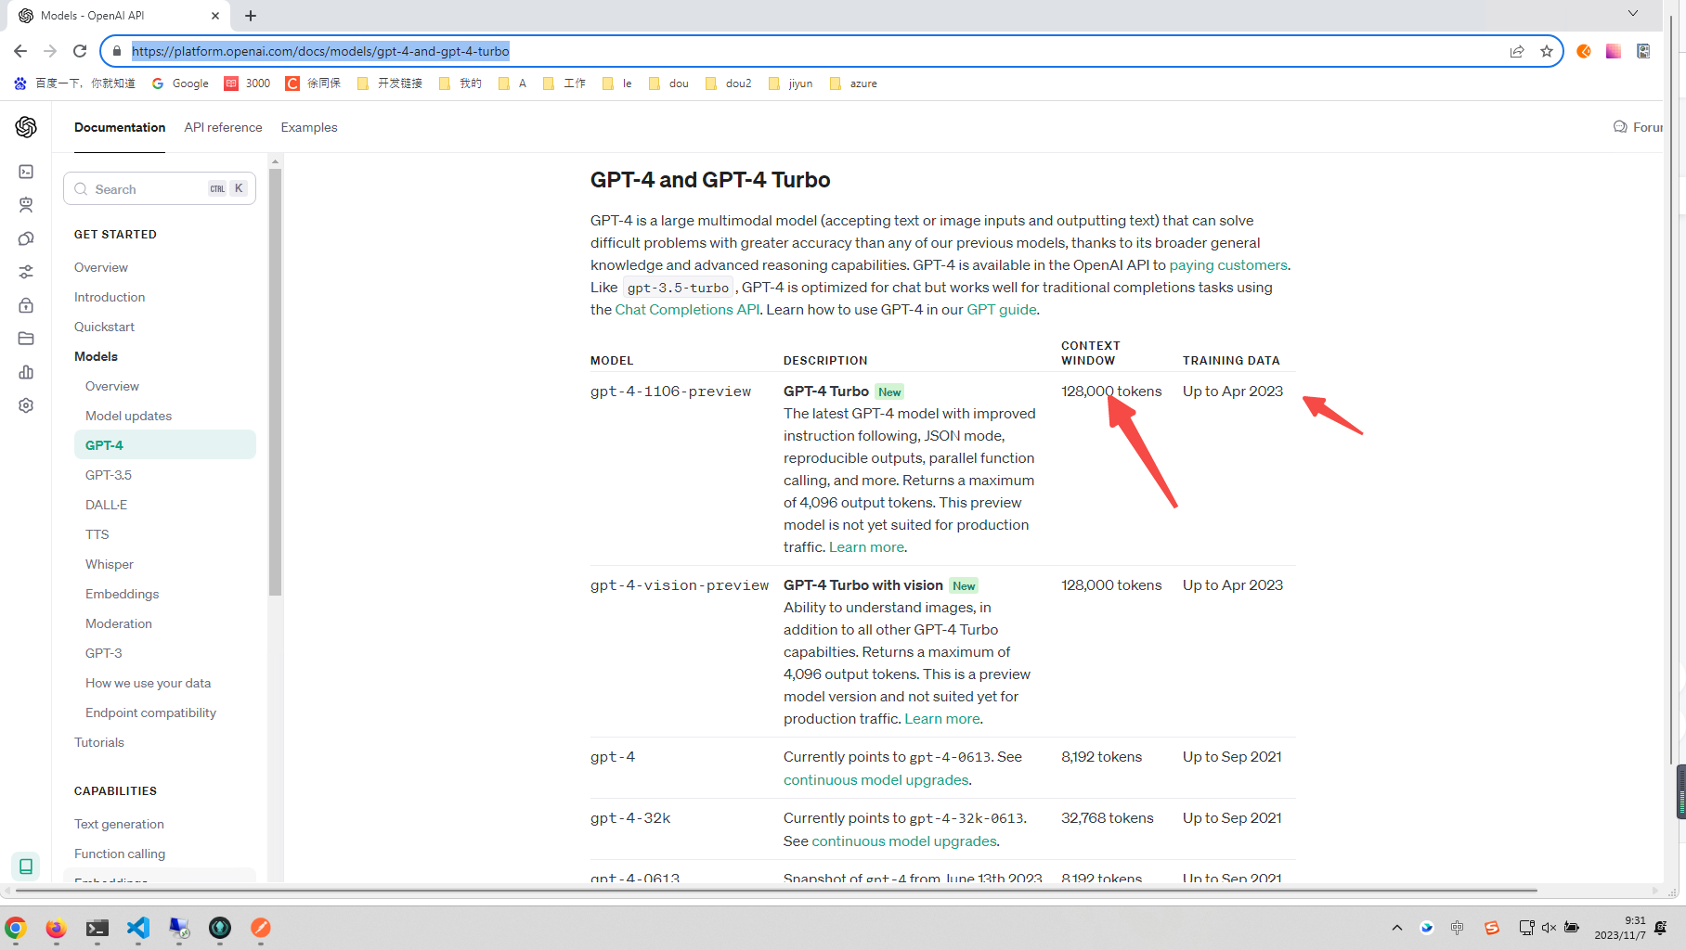
Task: Open the terminal from the taskbar
Action: click(97, 928)
